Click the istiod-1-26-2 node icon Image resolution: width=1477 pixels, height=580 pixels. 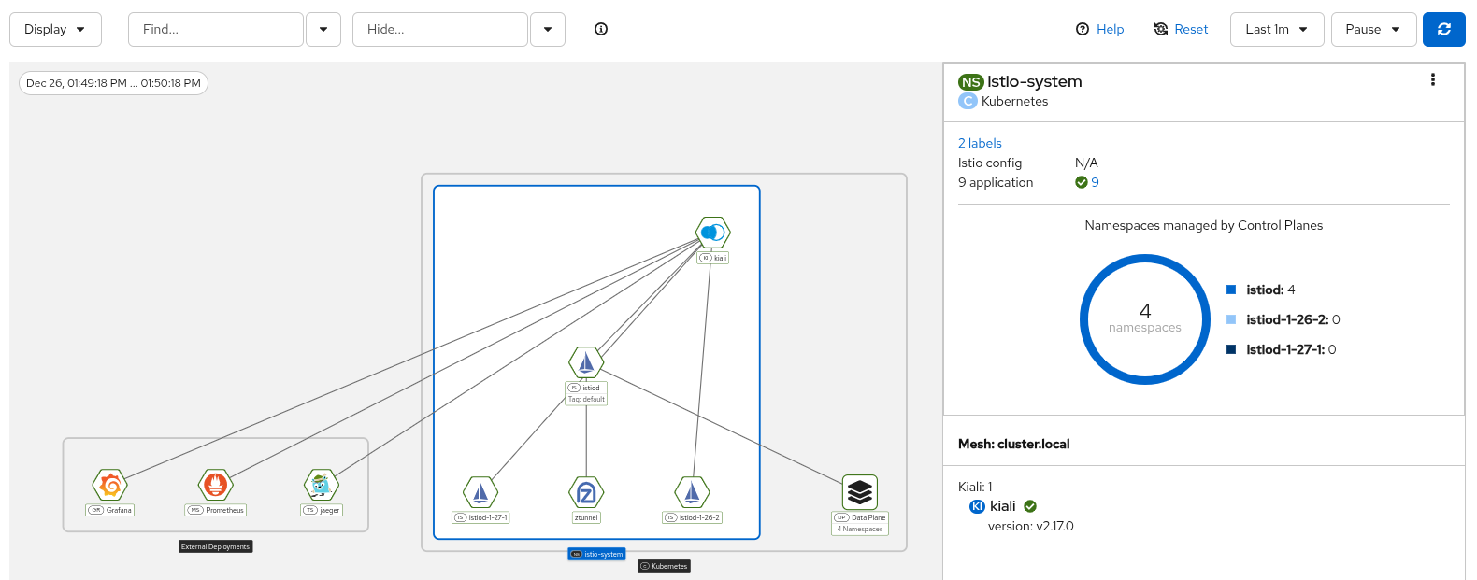(692, 493)
